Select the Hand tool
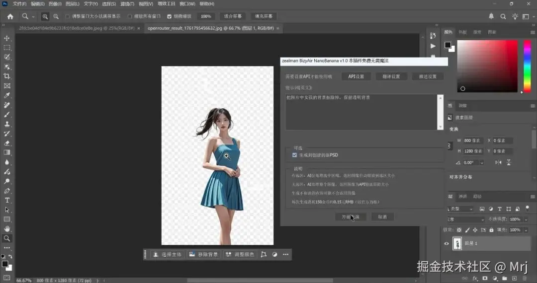 tap(7, 228)
